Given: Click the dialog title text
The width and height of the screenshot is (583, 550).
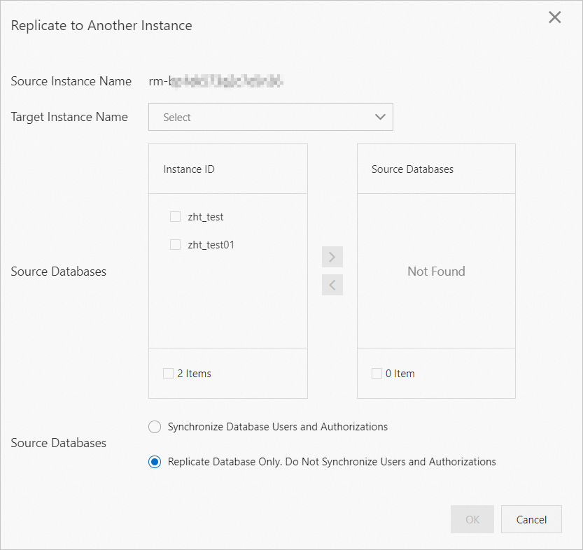Looking at the screenshot, I should coord(101,26).
